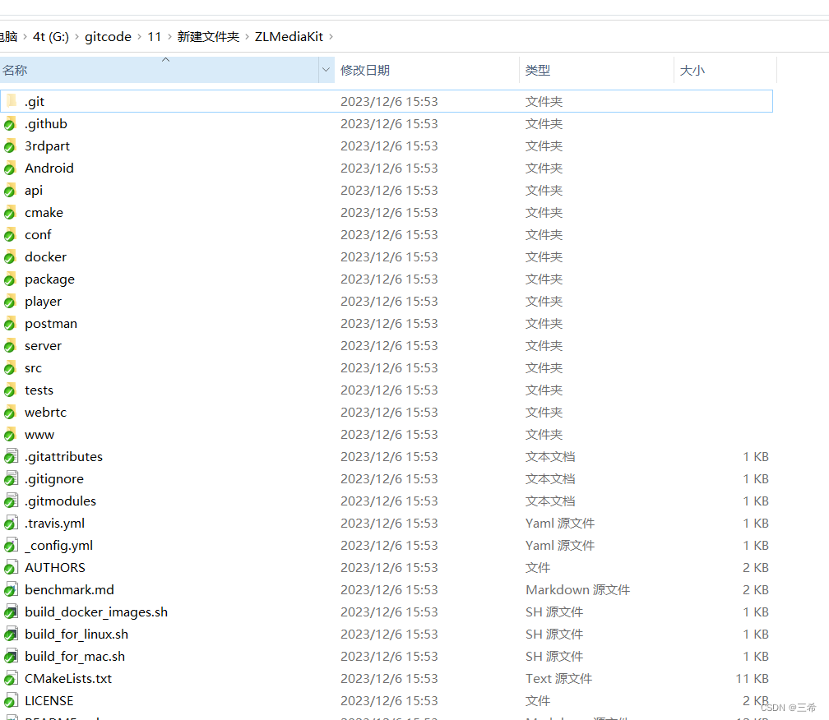Click the cmake folder icon

tap(11, 212)
